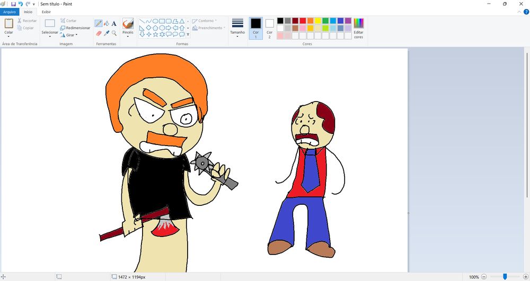Click the Save icon in quick access toolbar
Screen dimensions: 530x281
(14, 4)
